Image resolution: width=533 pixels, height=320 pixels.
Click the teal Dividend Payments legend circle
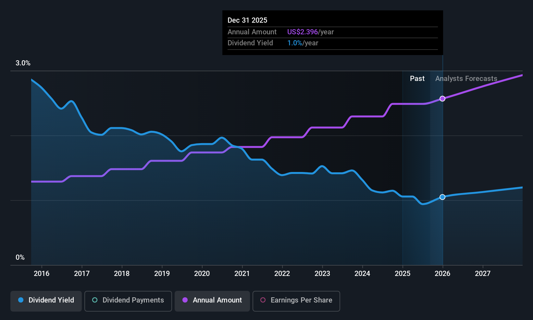point(95,300)
